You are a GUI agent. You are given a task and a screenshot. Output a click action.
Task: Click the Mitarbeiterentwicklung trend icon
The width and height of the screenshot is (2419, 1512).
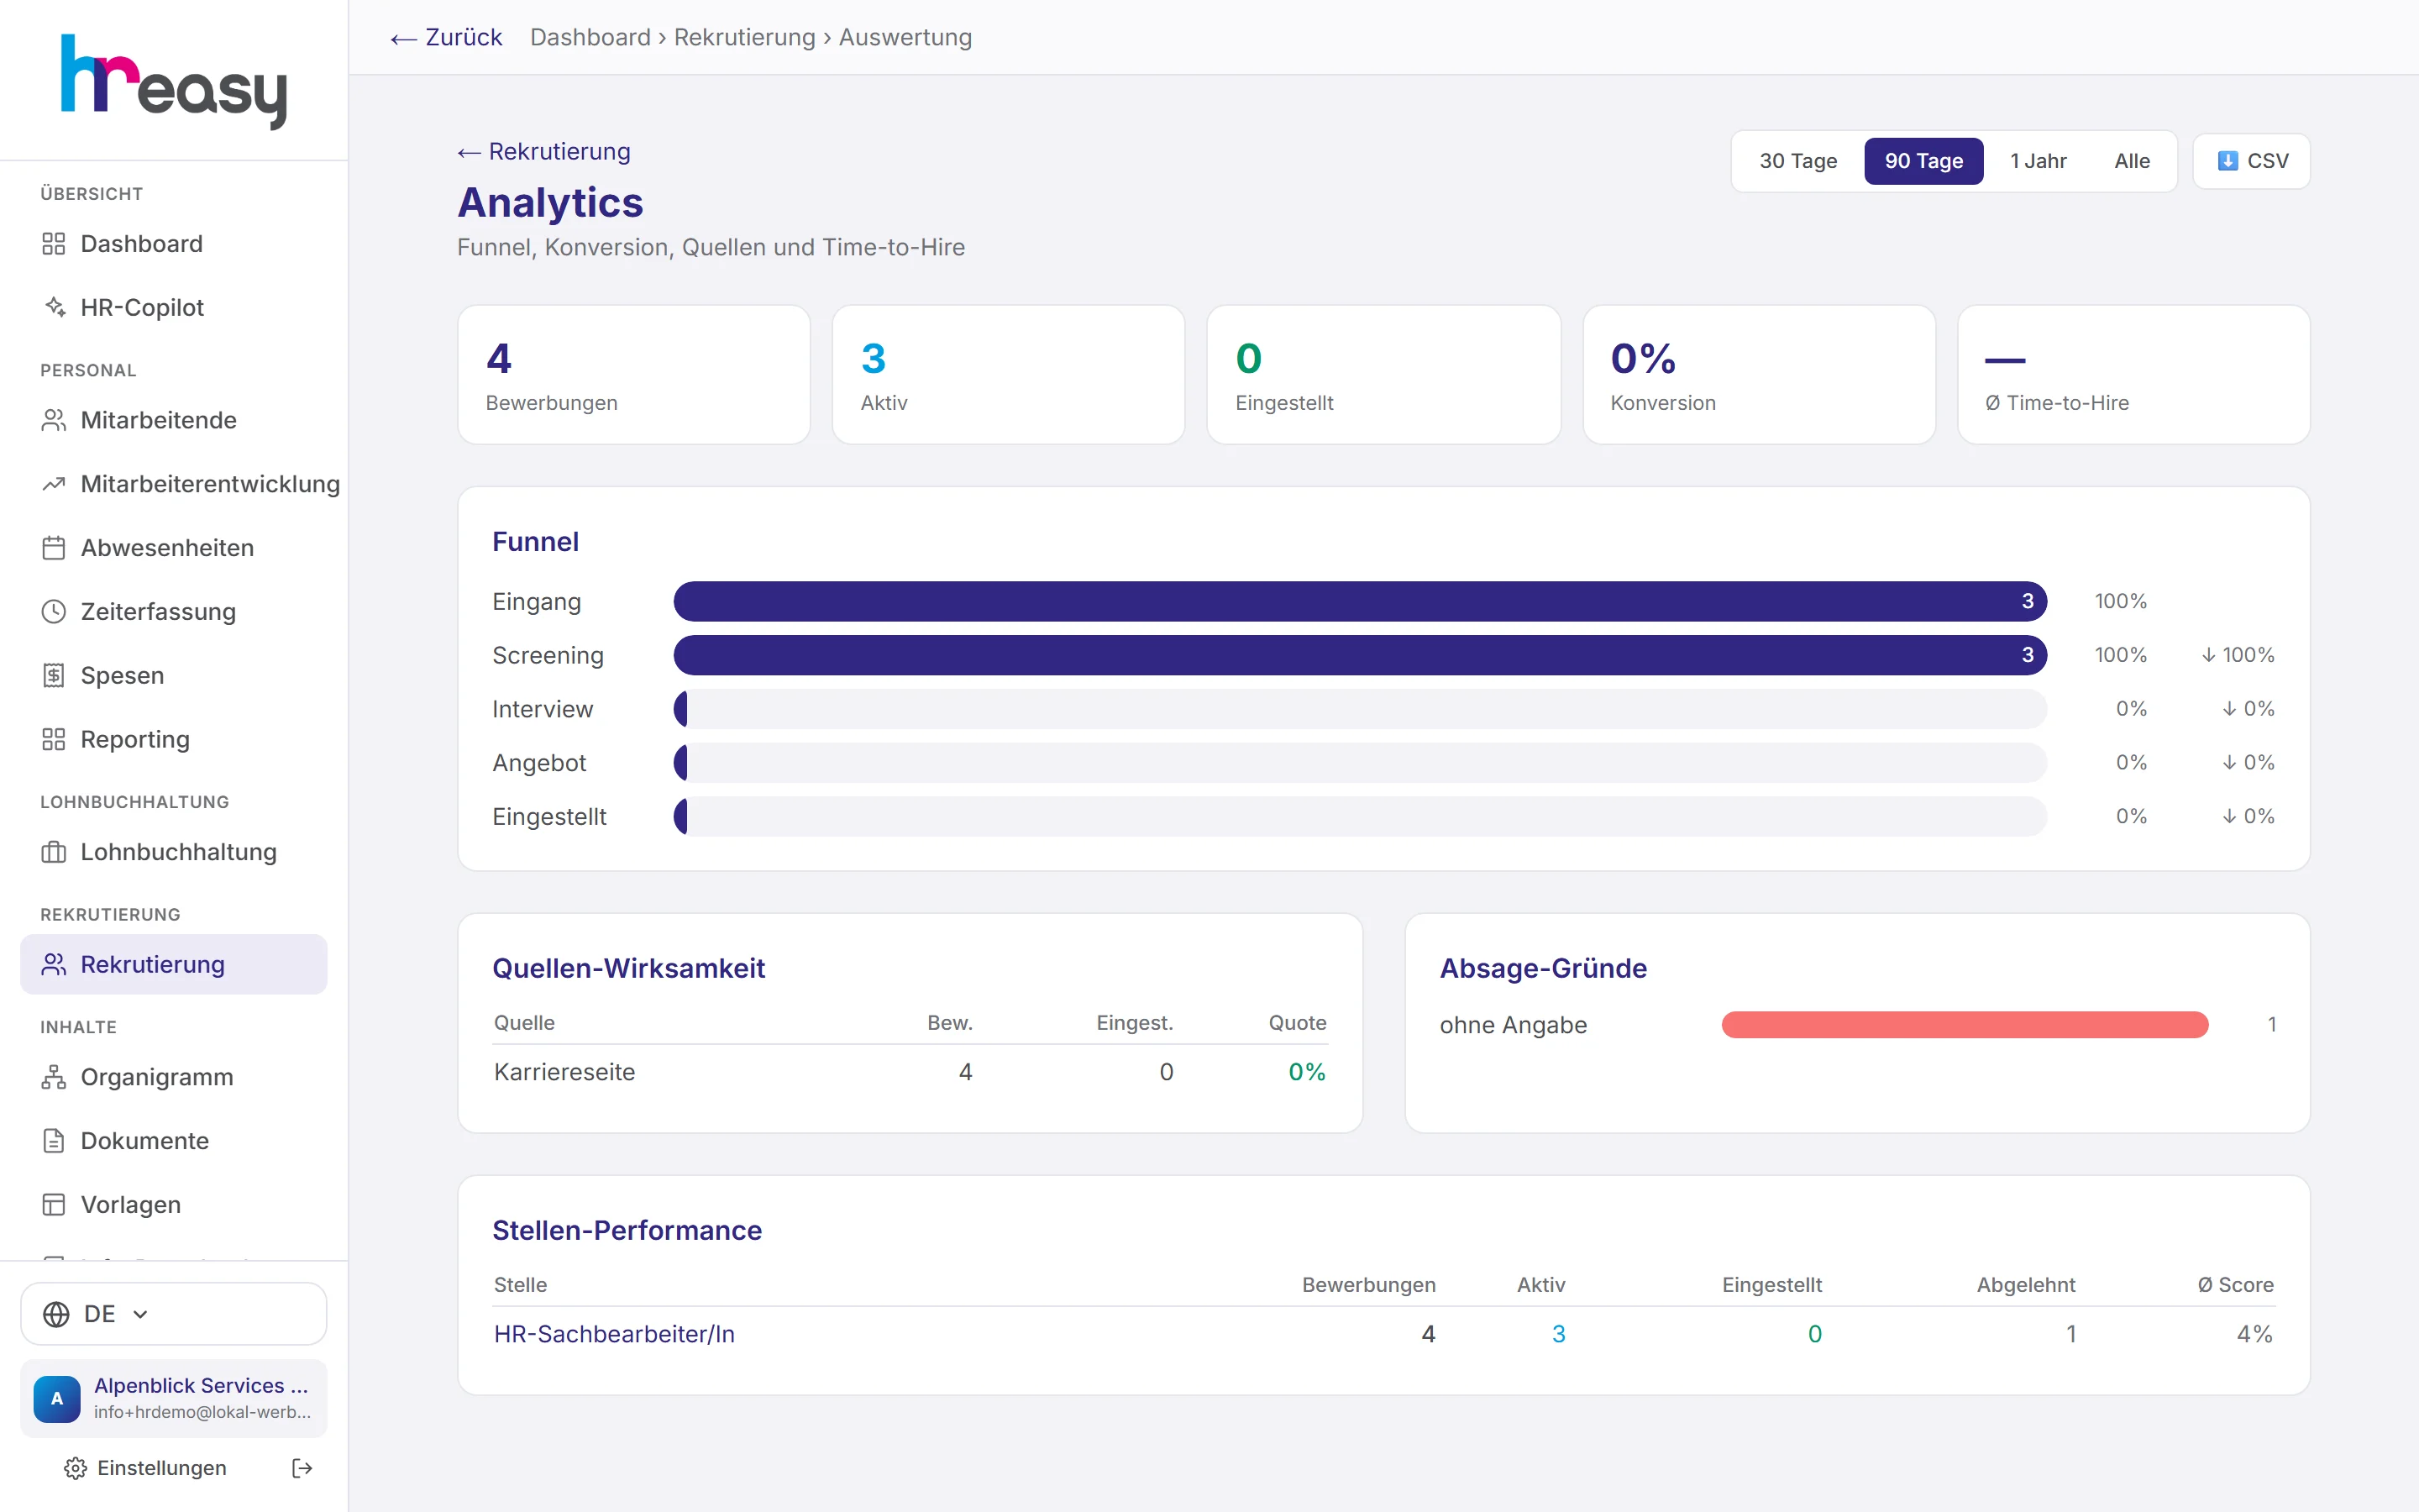tap(54, 484)
